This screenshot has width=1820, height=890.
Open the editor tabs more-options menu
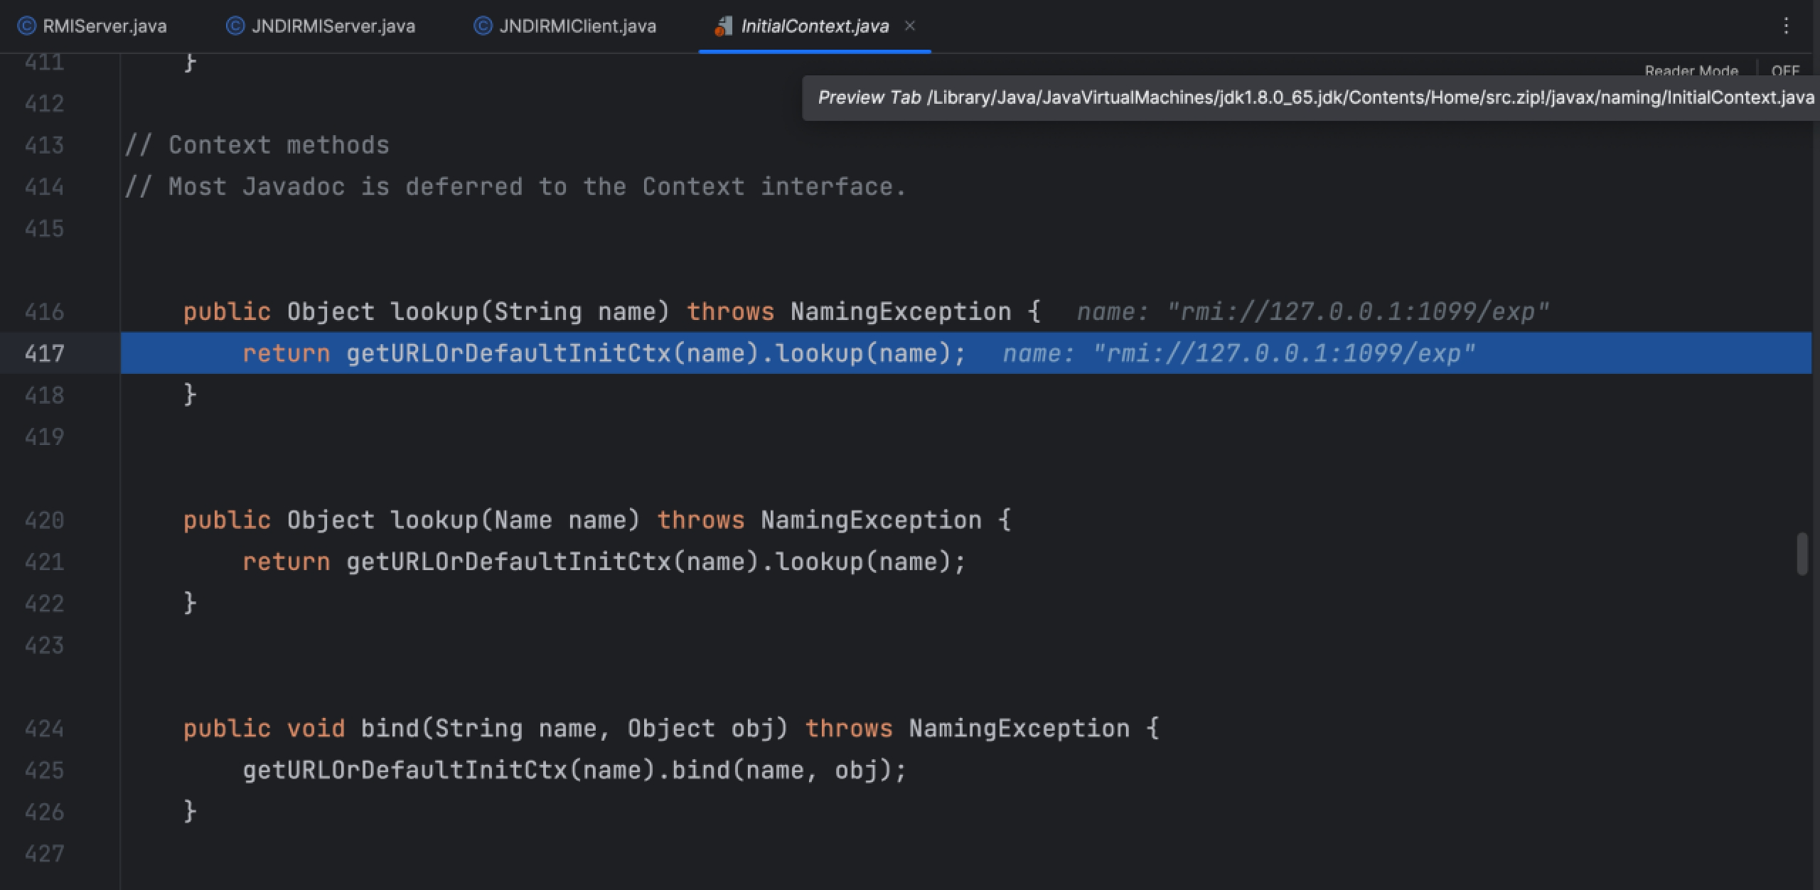pyautogui.click(x=1786, y=26)
